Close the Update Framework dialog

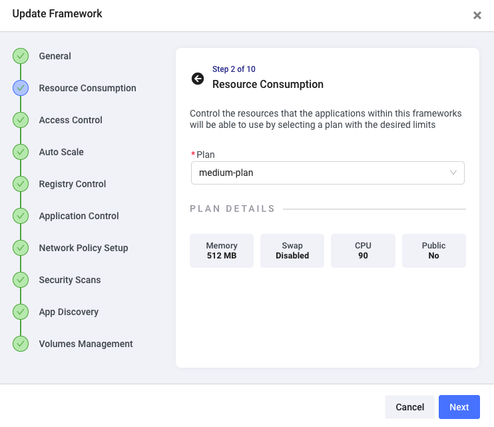coord(477,15)
